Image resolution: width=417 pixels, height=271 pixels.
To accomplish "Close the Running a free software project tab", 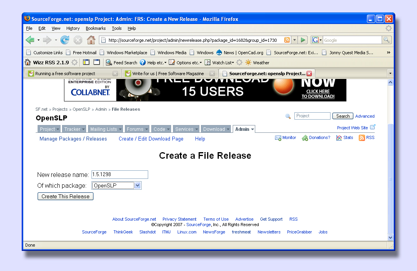I will point(115,74).
